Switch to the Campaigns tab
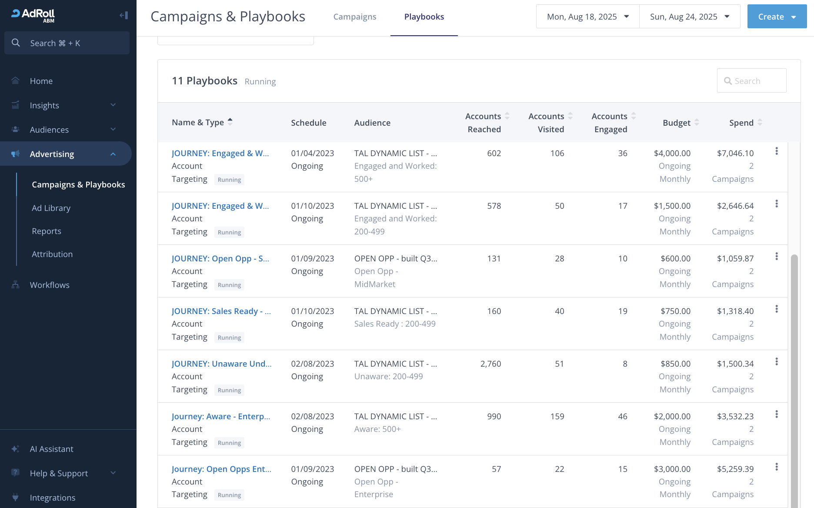 tap(354, 17)
